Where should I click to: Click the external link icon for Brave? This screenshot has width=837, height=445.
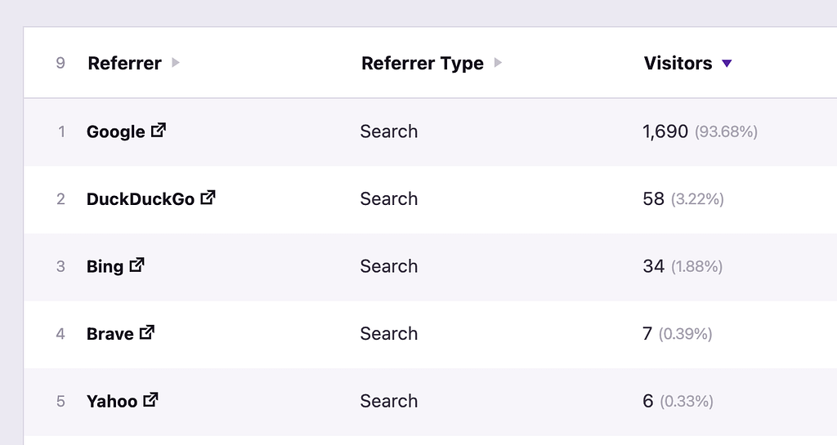(x=147, y=332)
